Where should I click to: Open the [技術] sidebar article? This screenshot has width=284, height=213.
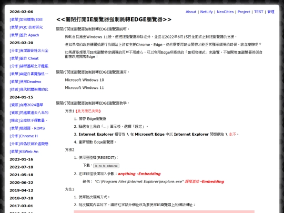[29, 89]
